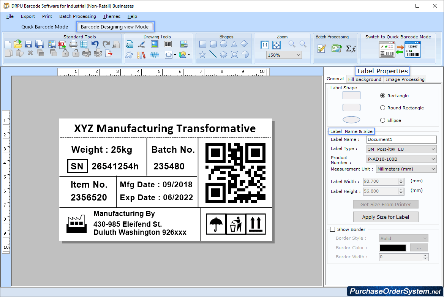Decrease Label Height with down arrow
Image resolution: width=444 pixels, height=297 pixels.
(401, 193)
